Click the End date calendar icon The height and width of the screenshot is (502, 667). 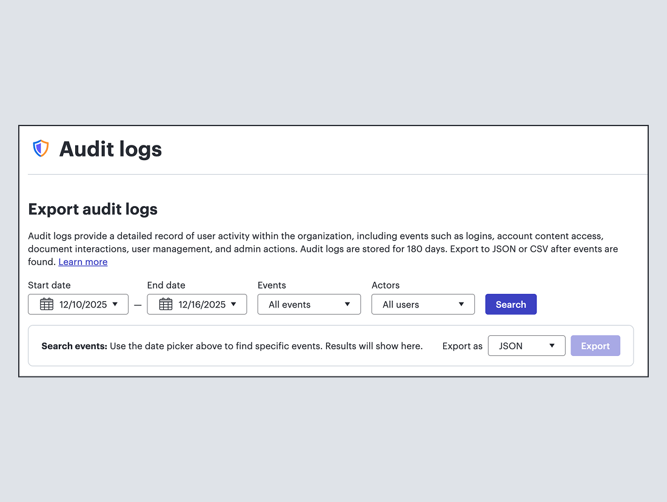click(166, 304)
